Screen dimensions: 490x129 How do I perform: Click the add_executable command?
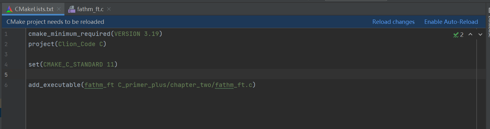click(x=54, y=85)
